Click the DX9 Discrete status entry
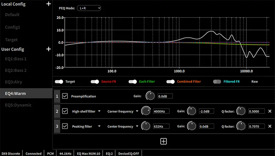 point(11,153)
